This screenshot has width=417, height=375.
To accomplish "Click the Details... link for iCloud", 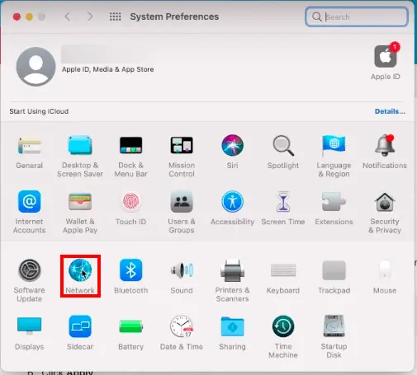I will [390, 111].
